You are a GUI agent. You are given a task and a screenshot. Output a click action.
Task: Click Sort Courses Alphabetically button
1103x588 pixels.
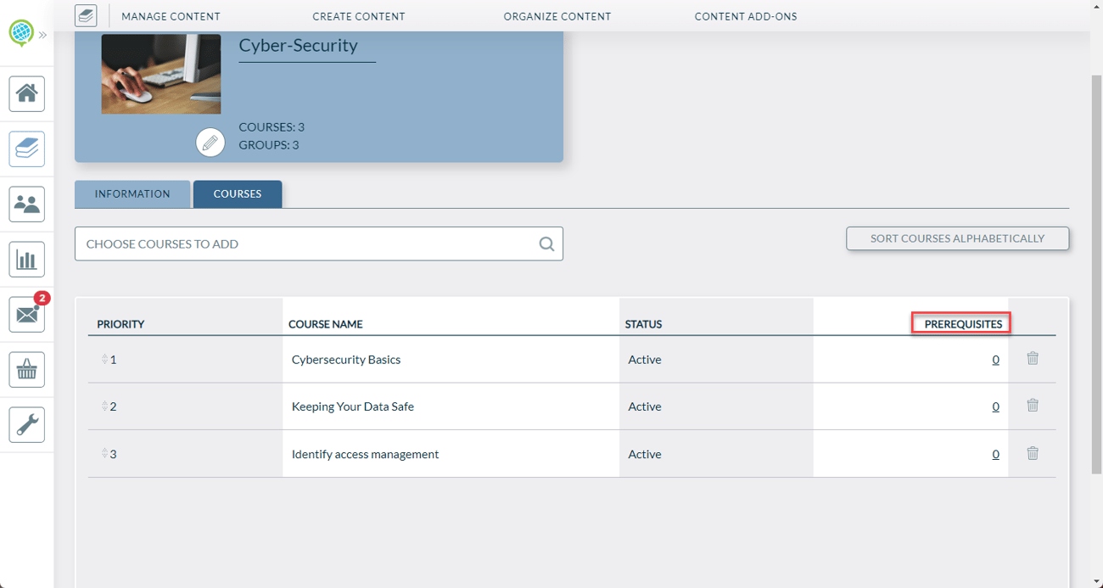tap(957, 238)
